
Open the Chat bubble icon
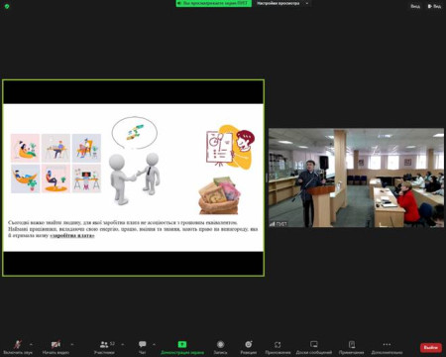[x=143, y=344]
